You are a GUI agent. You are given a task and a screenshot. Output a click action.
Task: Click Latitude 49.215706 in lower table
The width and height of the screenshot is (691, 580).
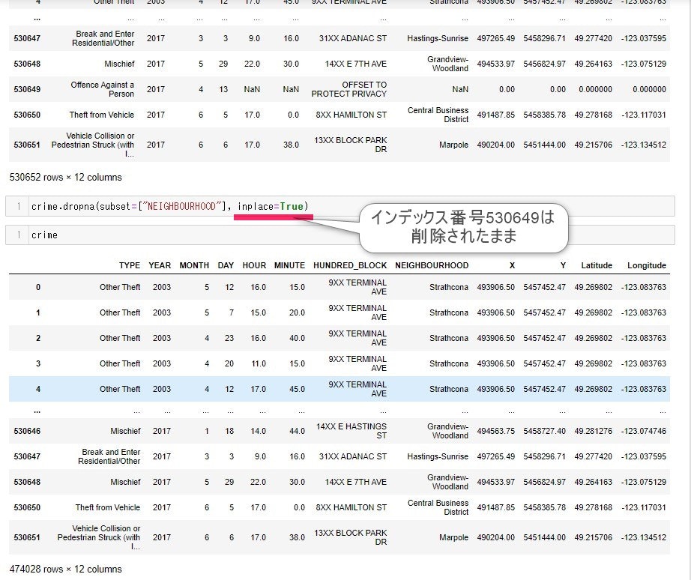tap(593, 538)
